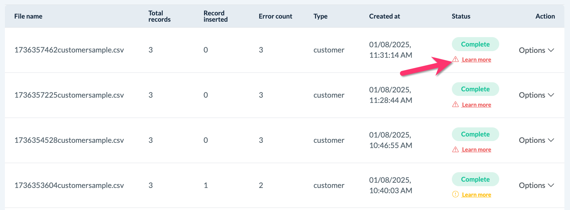Click Learn more link for 11:31:14 AM import
Screen dimensions: 570x210
(476, 60)
